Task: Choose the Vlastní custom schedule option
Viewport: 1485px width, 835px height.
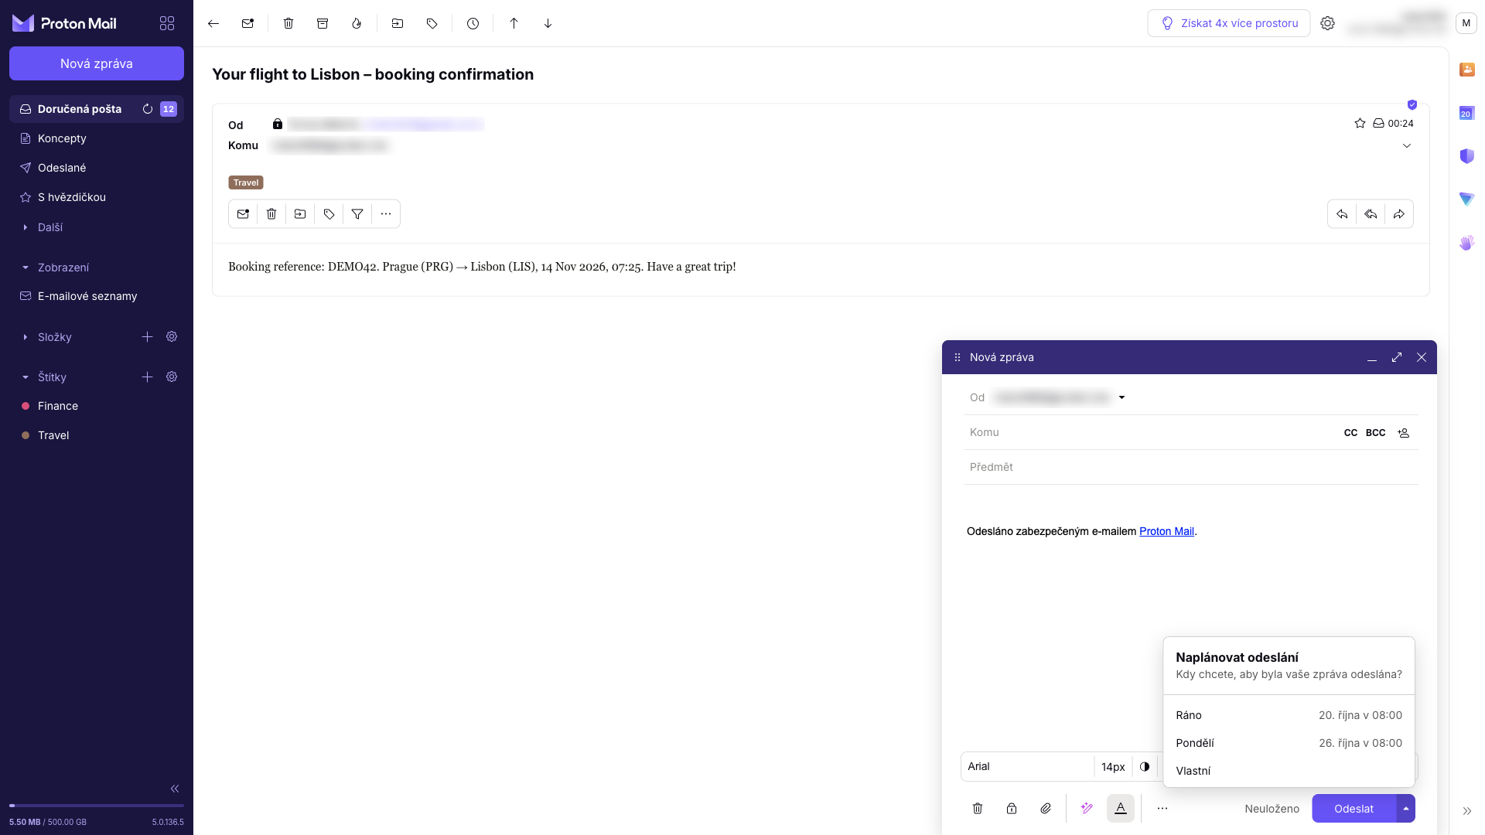Action: [x=1289, y=771]
